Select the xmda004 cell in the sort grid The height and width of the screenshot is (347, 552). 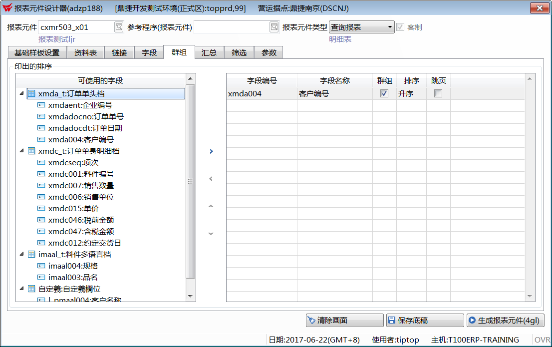click(262, 94)
